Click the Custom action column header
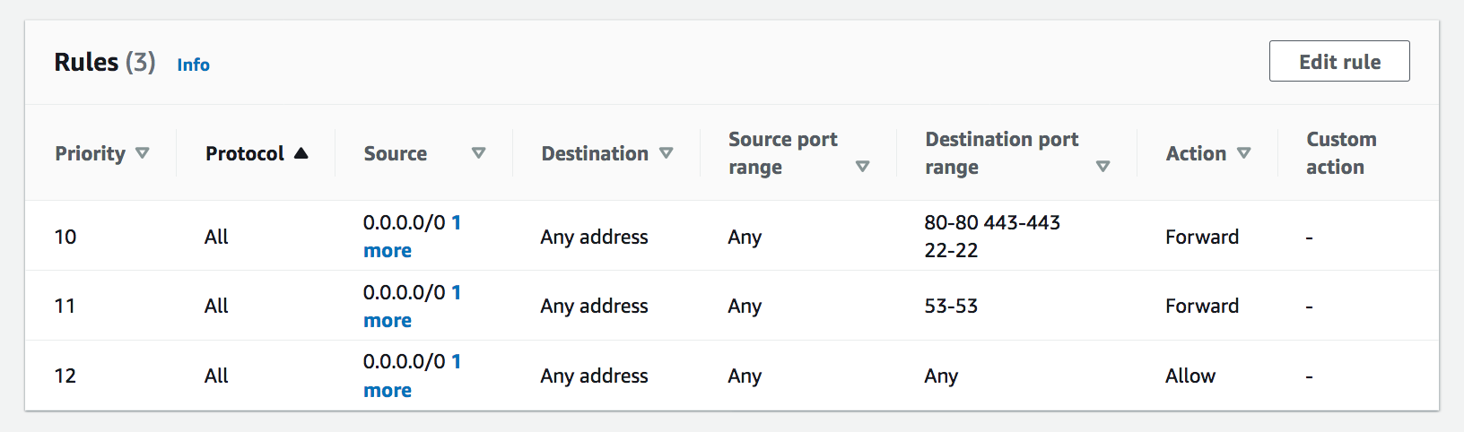 coord(1340,153)
